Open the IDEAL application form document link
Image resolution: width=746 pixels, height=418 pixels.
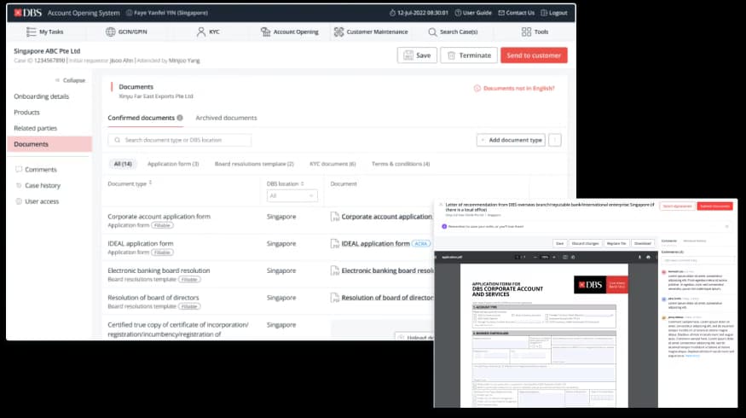click(x=375, y=244)
